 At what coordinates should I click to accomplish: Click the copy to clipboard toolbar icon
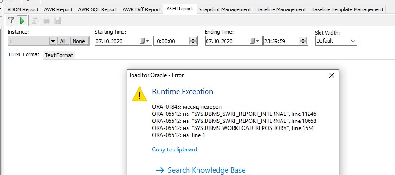pos(35,21)
